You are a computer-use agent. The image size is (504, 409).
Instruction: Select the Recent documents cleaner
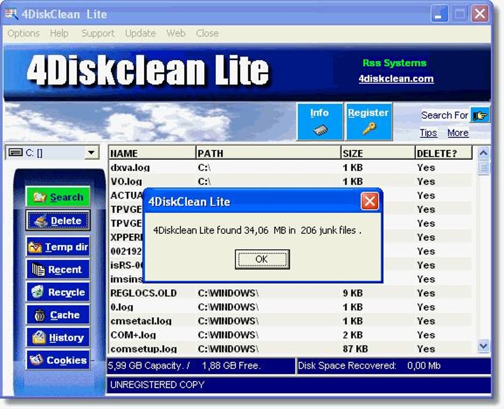tap(58, 269)
